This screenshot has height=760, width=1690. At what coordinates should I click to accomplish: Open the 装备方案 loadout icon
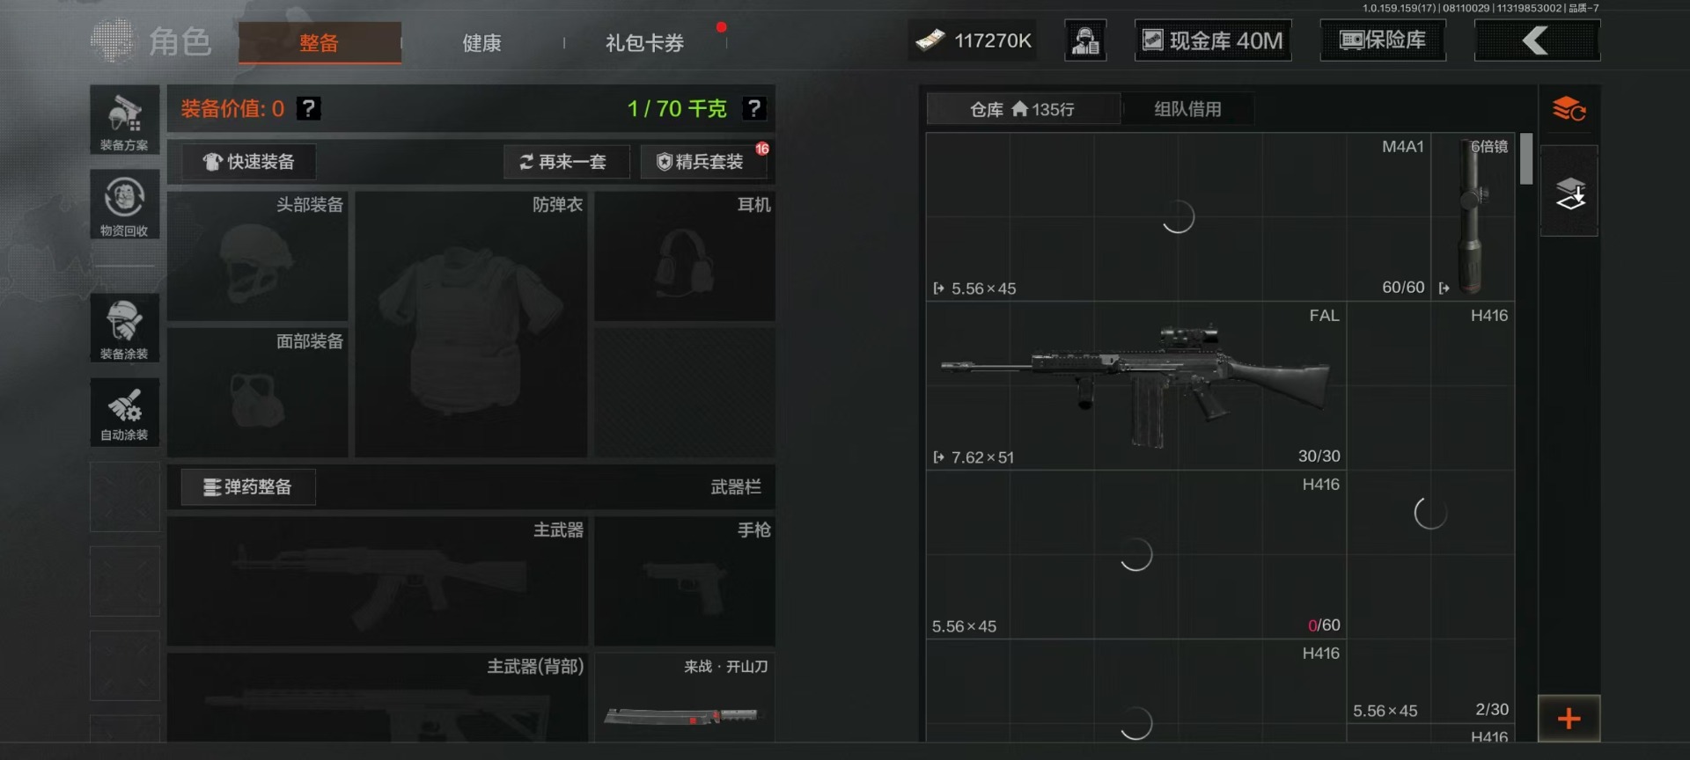click(x=124, y=121)
